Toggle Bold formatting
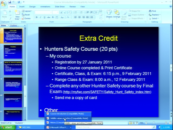The width and height of the screenshot is (173, 130). pyautogui.click(x=36, y=17)
